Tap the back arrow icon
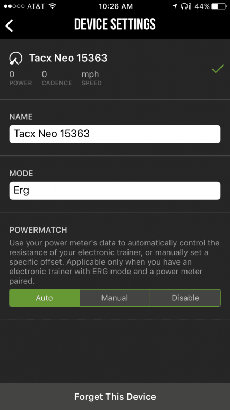 point(9,26)
